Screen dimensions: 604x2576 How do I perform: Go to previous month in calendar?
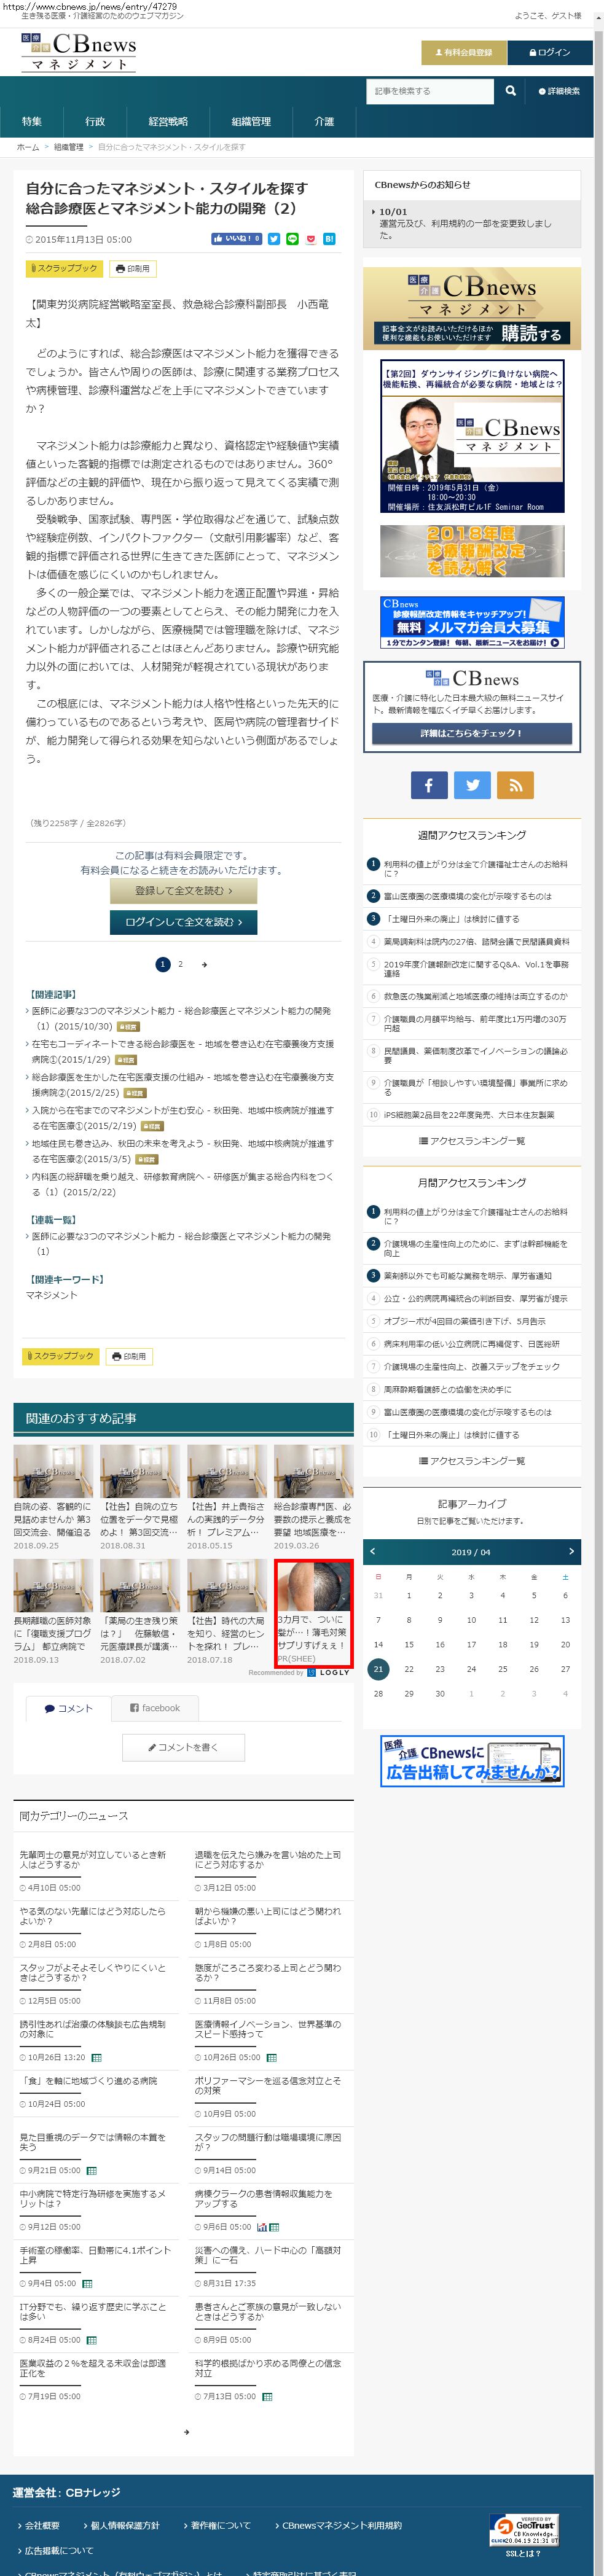pyautogui.click(x=373, y=1551)
